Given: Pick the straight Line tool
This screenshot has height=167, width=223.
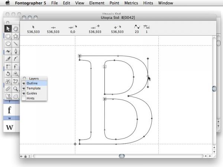Looking at the screenshot, I should 16,43.
